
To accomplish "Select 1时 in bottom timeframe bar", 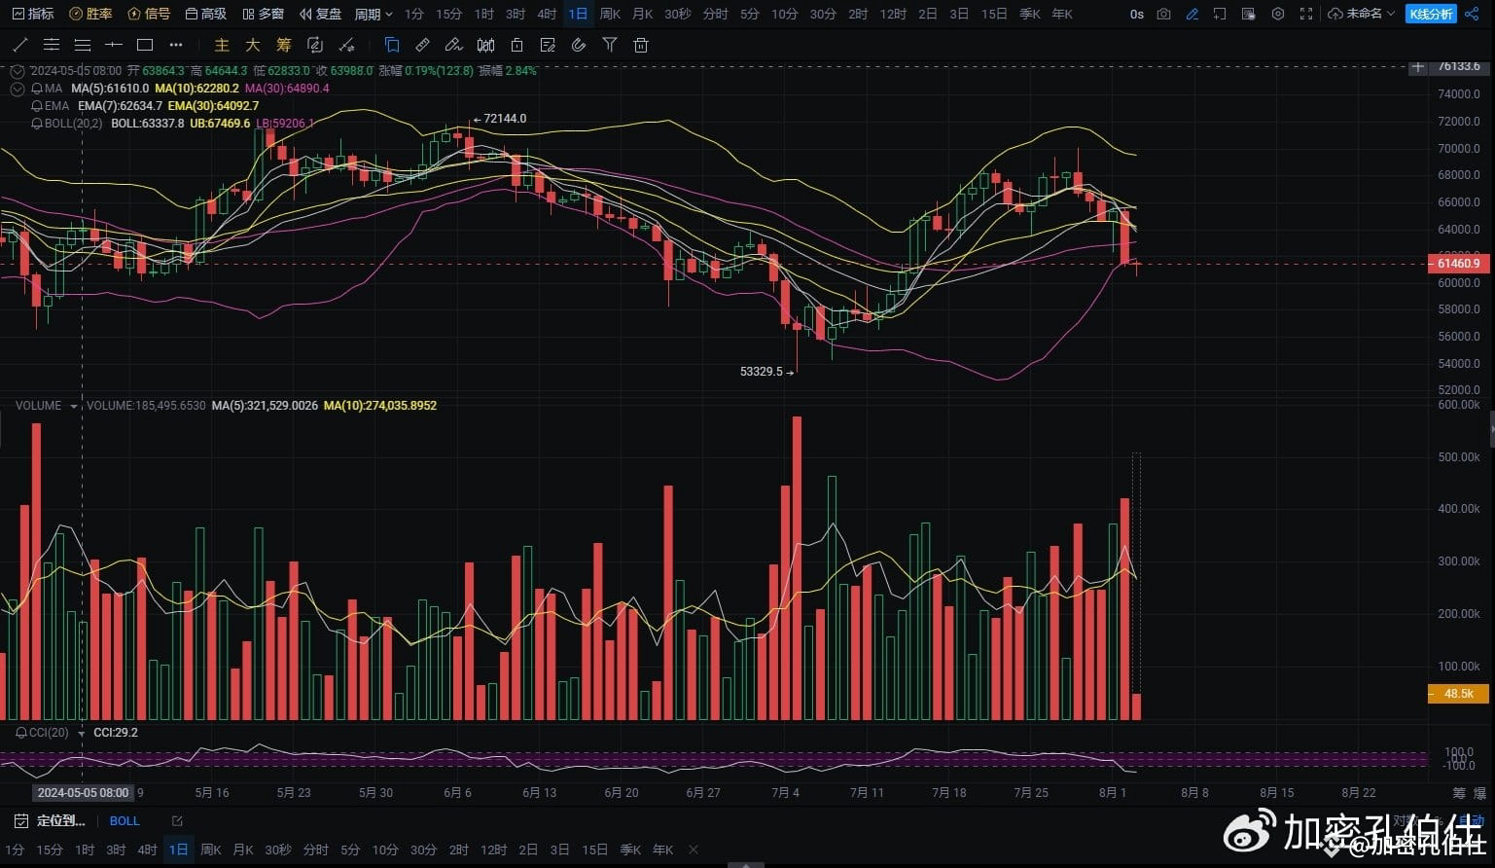I will point(85,850).
